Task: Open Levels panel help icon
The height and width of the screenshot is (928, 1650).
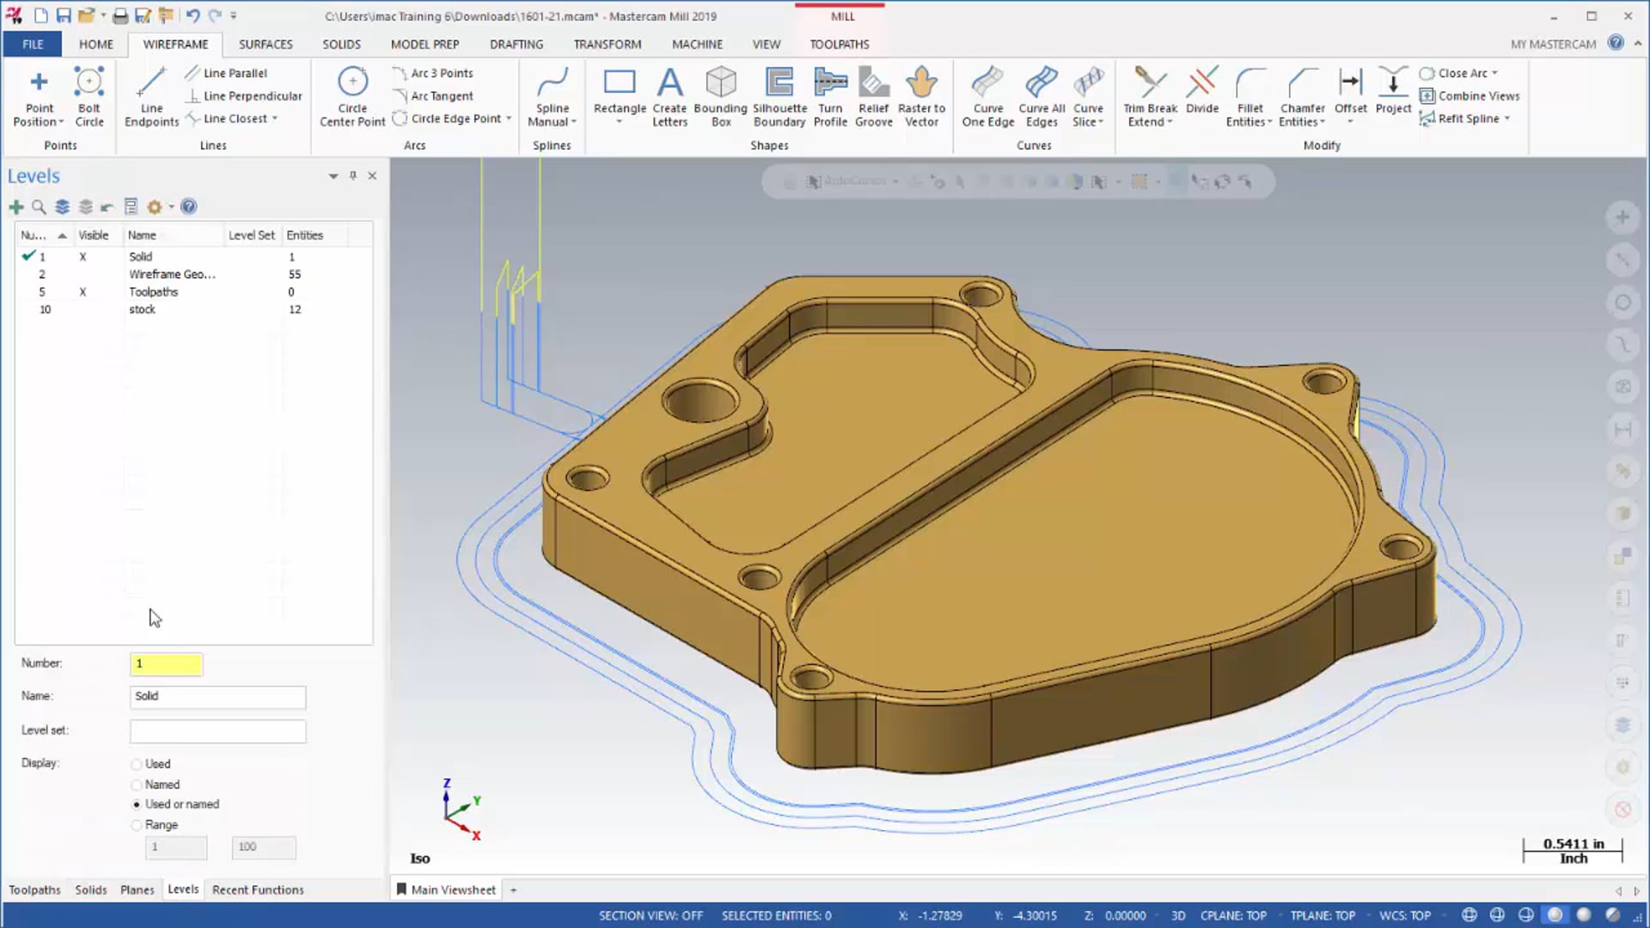Action: pos(189,207)
